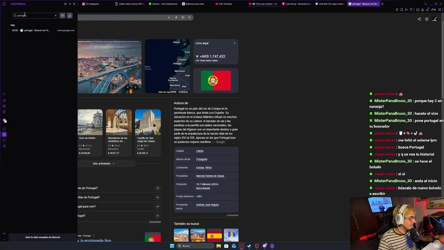Click the snapshot icon in the toolbar
444x250 pixels.
pyautogui.click(x=402, y=10)
